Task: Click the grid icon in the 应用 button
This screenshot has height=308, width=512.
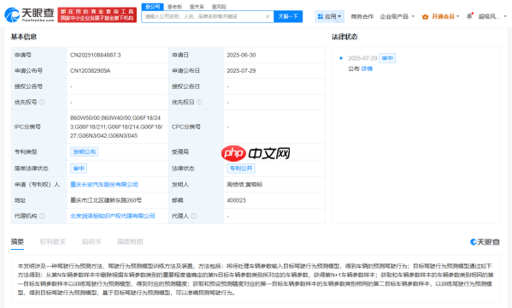Action: (x=321, y=16)
